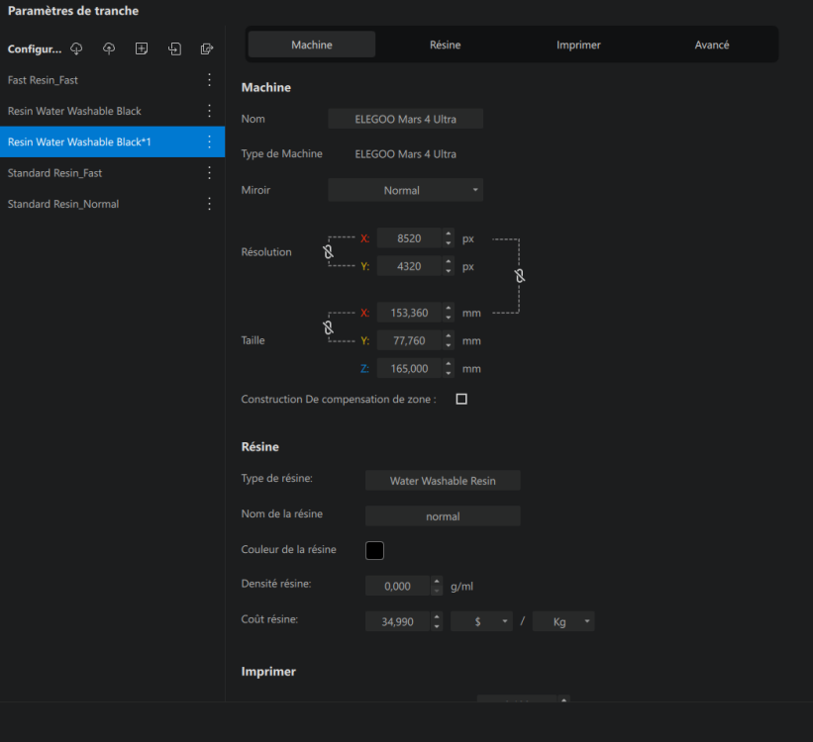The image size is (813, 742).
Task: Click the Taille Z field showing 165,000
Action: (409, 369)
